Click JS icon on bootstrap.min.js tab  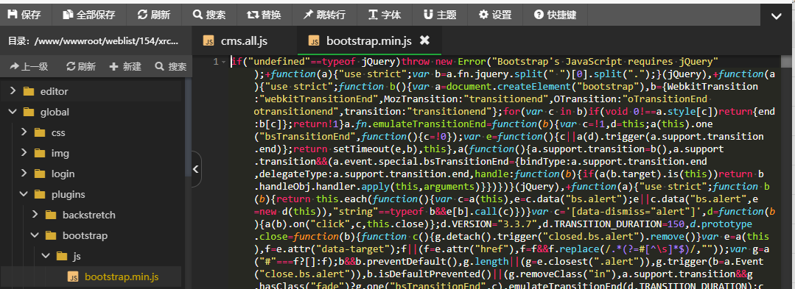point(315,40)
